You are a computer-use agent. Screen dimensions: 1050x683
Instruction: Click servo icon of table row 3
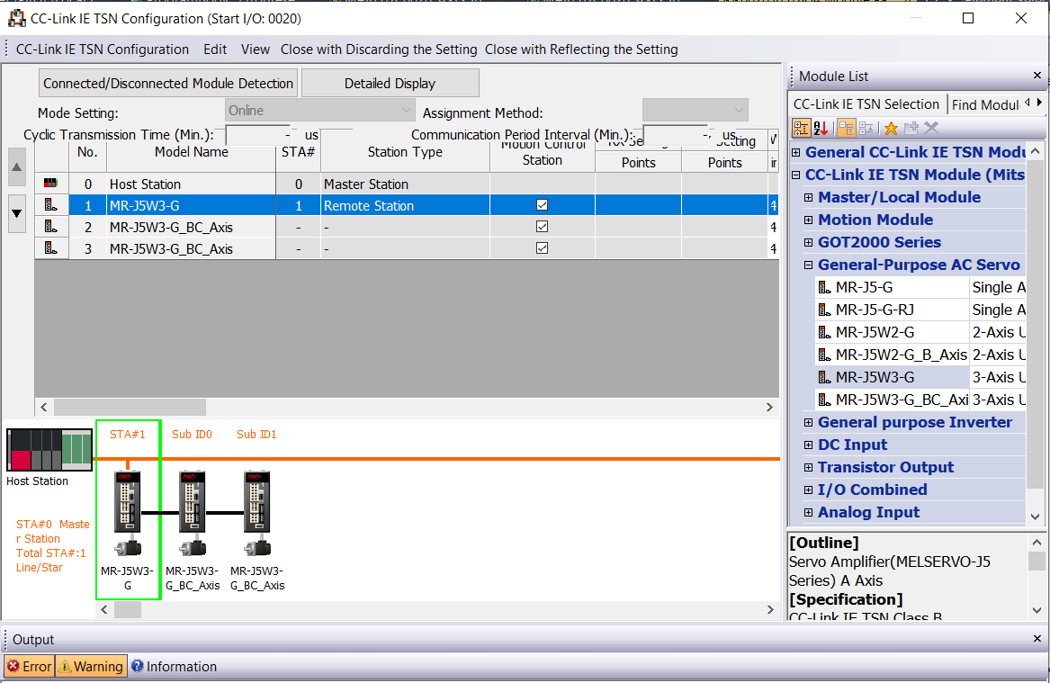coord(51,247)
